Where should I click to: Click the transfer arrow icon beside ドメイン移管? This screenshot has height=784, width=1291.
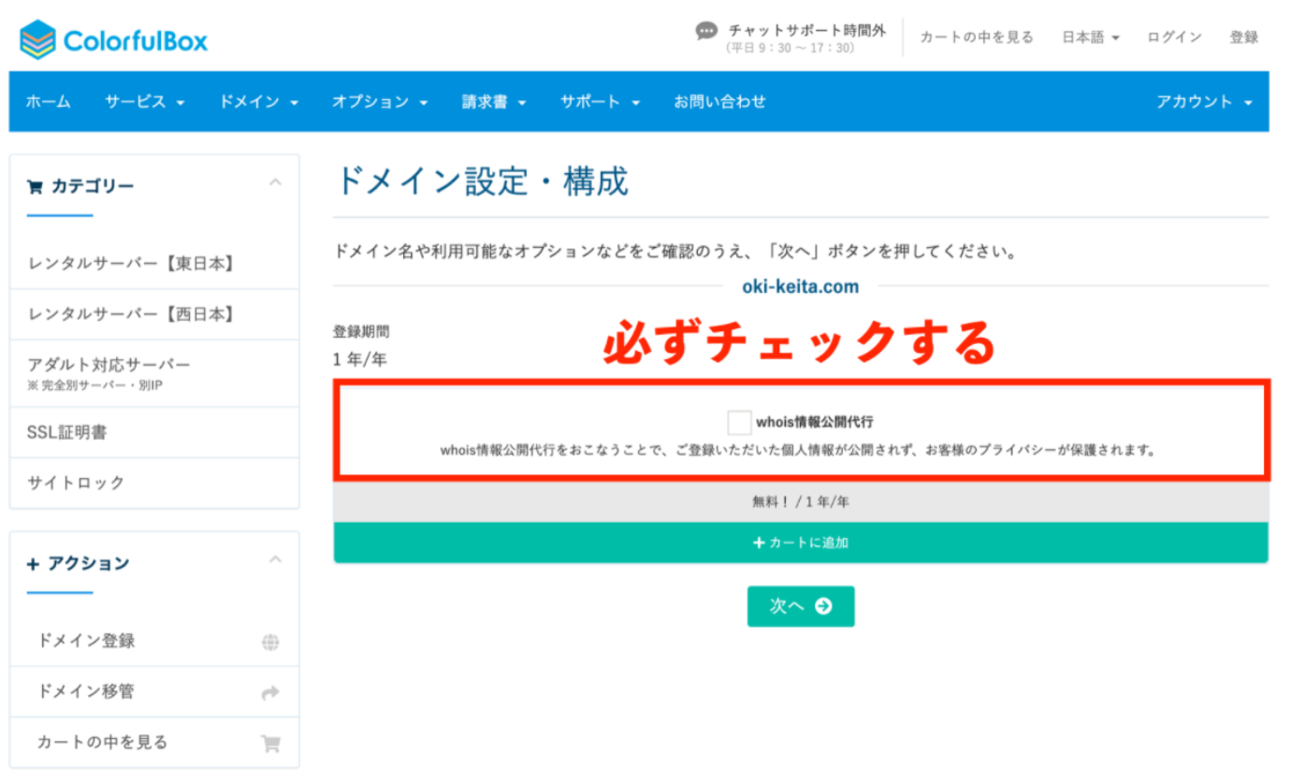tap(270, 692)
